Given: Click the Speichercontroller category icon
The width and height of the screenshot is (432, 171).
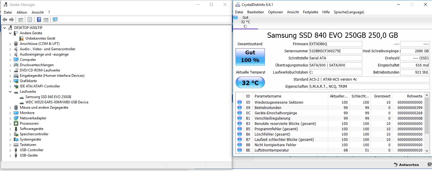Looking at the screenshot, I should (16, 134).
